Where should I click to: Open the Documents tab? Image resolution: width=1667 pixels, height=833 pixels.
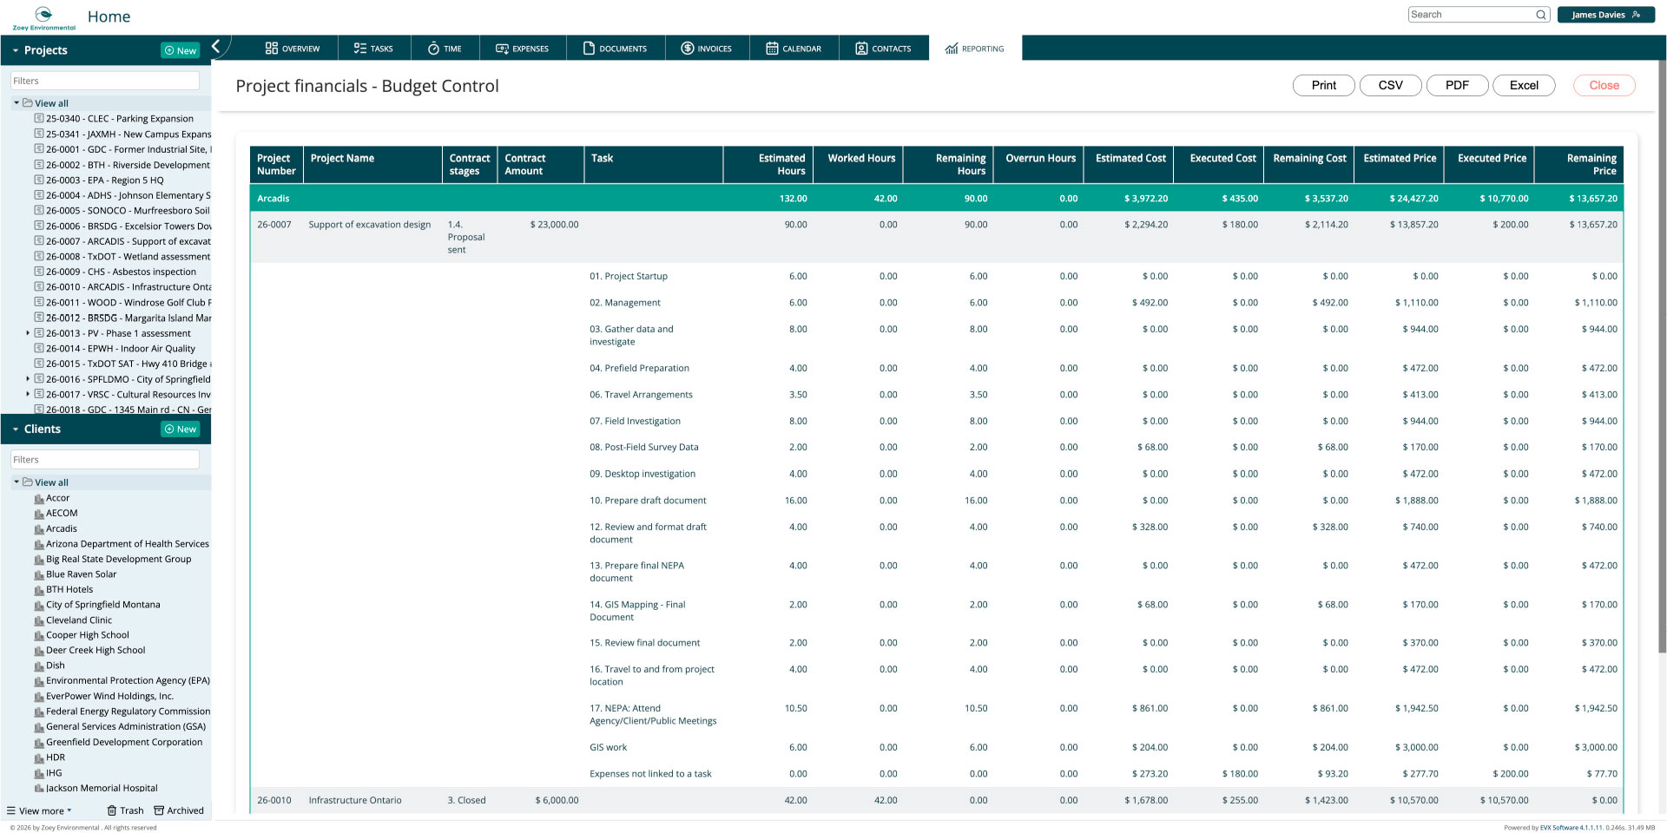click(616, 49)
